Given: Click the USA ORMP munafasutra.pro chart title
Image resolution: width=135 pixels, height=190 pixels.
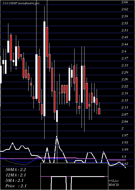Looking at the screenshot, I should 21,3.
